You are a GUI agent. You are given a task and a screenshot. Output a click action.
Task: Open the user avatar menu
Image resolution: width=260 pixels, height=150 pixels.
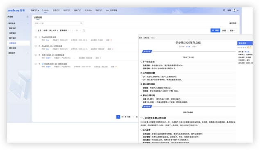pos(235,10)
